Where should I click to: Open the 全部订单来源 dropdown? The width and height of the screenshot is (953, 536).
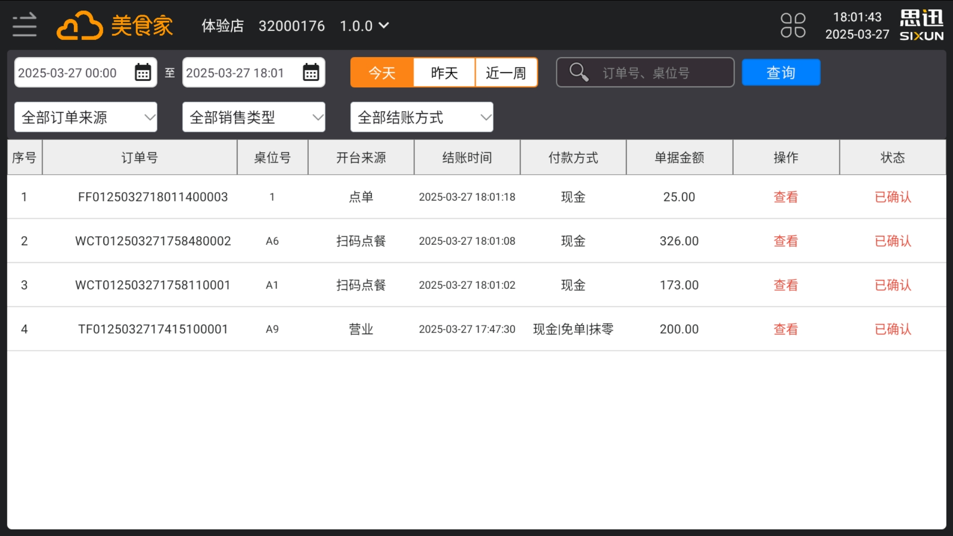click(x=85, y=117)
